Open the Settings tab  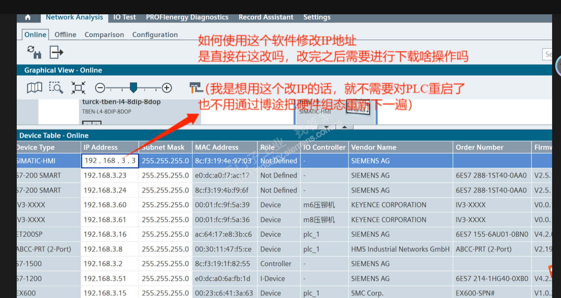coord(317,17)
